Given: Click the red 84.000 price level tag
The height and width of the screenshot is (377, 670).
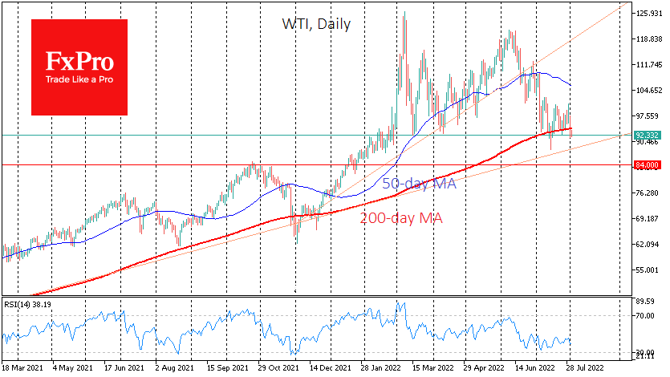Looking at the screenshot, I should (648, 164).
